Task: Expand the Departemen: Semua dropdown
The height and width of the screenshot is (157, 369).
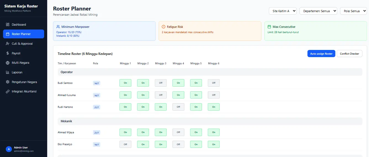Action: tap(318, 11)
